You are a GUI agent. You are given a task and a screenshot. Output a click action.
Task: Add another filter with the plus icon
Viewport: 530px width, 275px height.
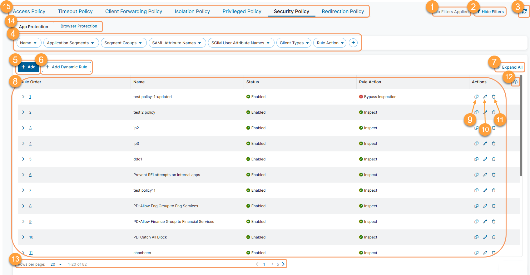(x=353, y=43)
